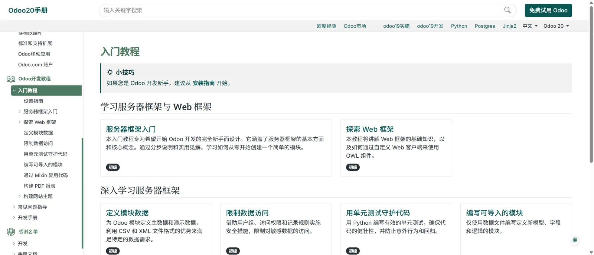The height and width of the screenshot is (255, 594).
Task: Click the page vertical scrollbar thumb
Action: click(591, 84)
